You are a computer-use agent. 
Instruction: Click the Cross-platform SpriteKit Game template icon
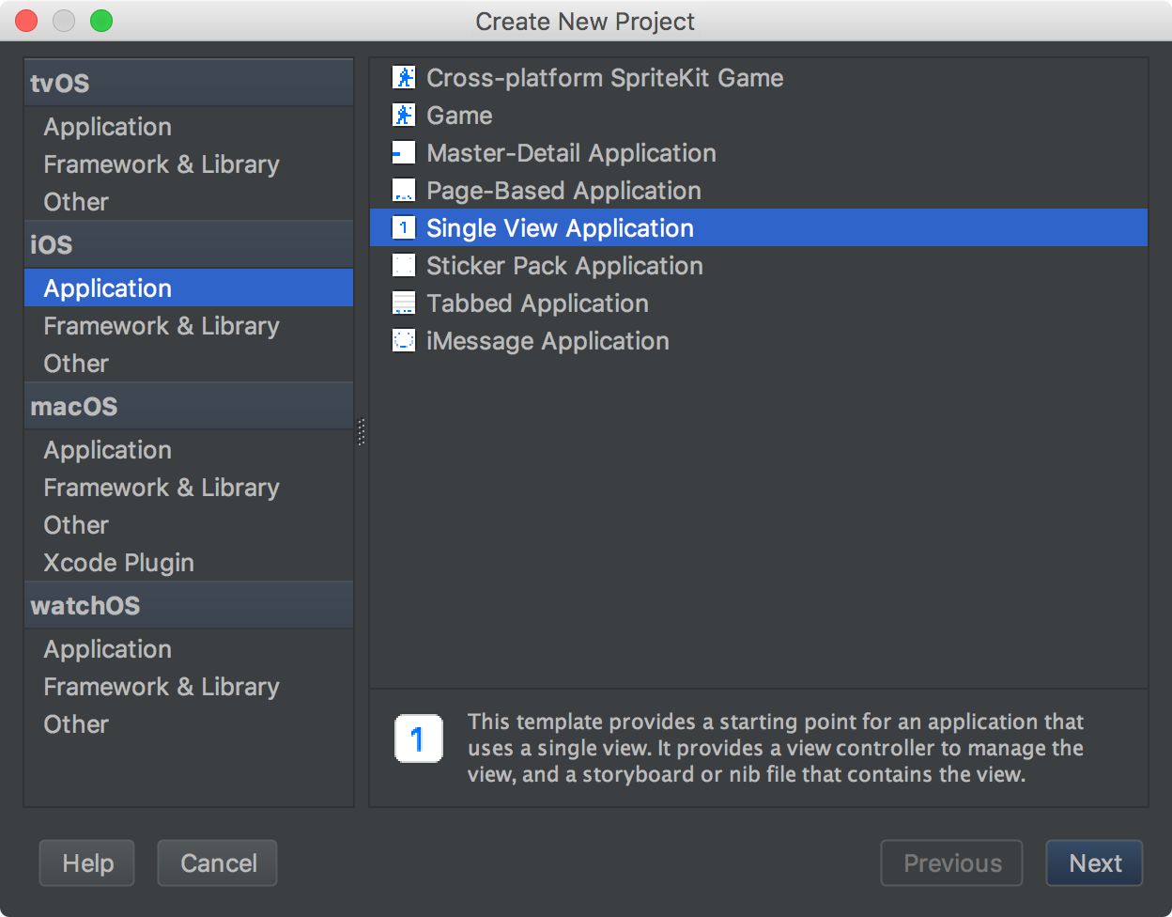pos(404,78)
